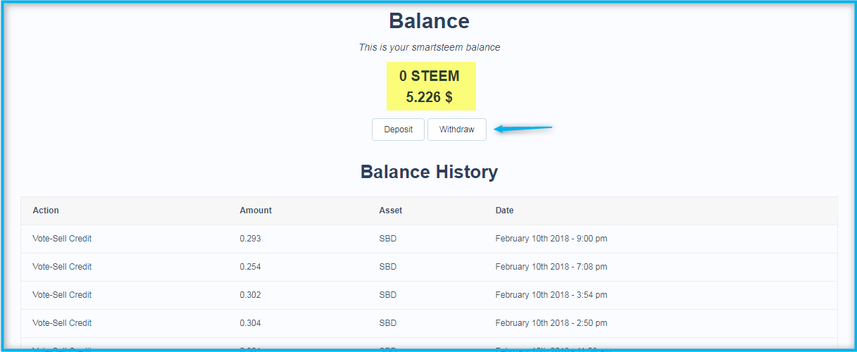Click the 5.226 $ balance value
The image size is (857, 352).
pyautogui.click(x=430, y=98)
